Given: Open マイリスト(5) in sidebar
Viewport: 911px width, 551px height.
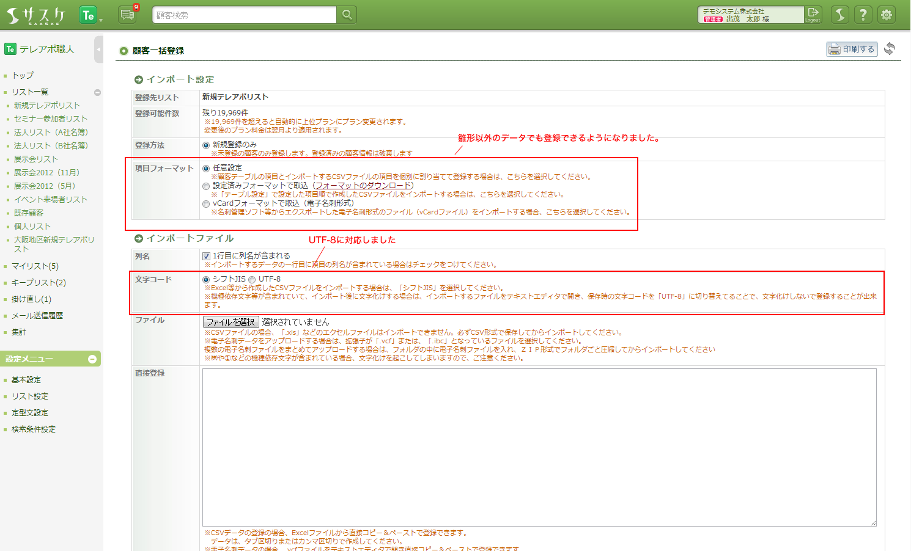Looking at the screenshot, I should (35, 266).
